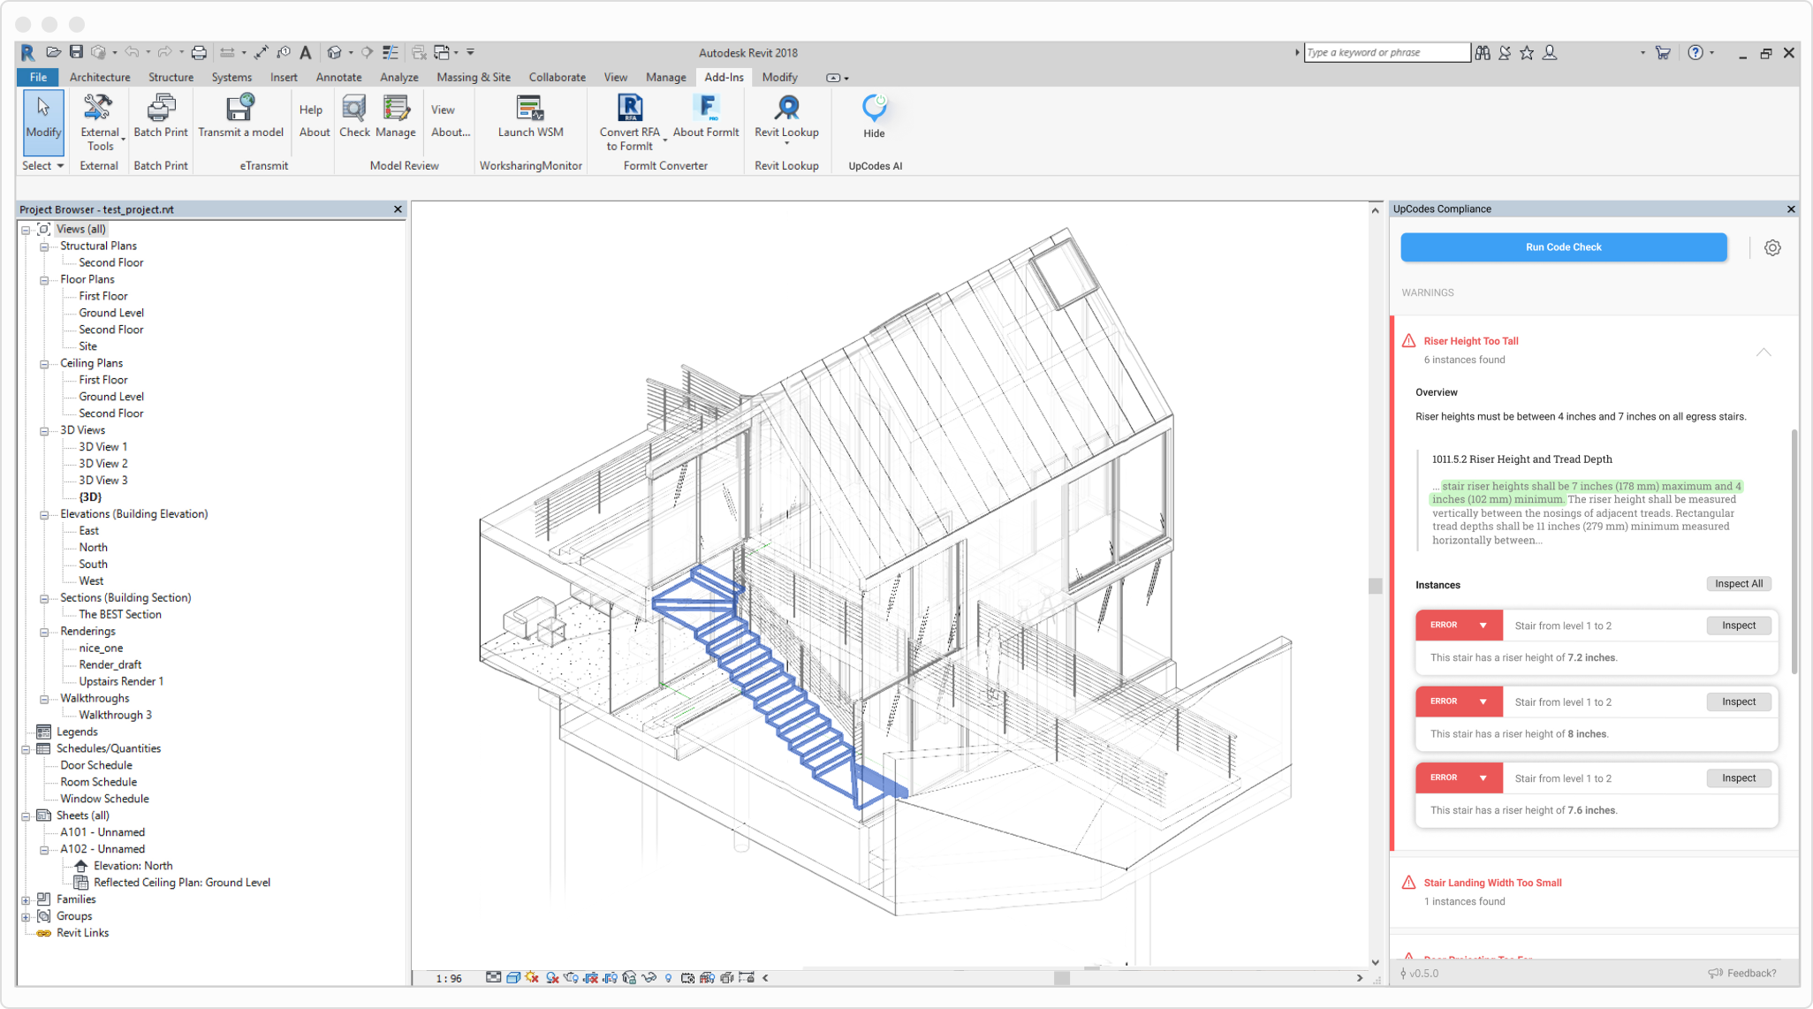Select Revit Links in Project Browser
Image resolution: width=1813 pixels, height=1009 pixels.
[x=82, y=933]
